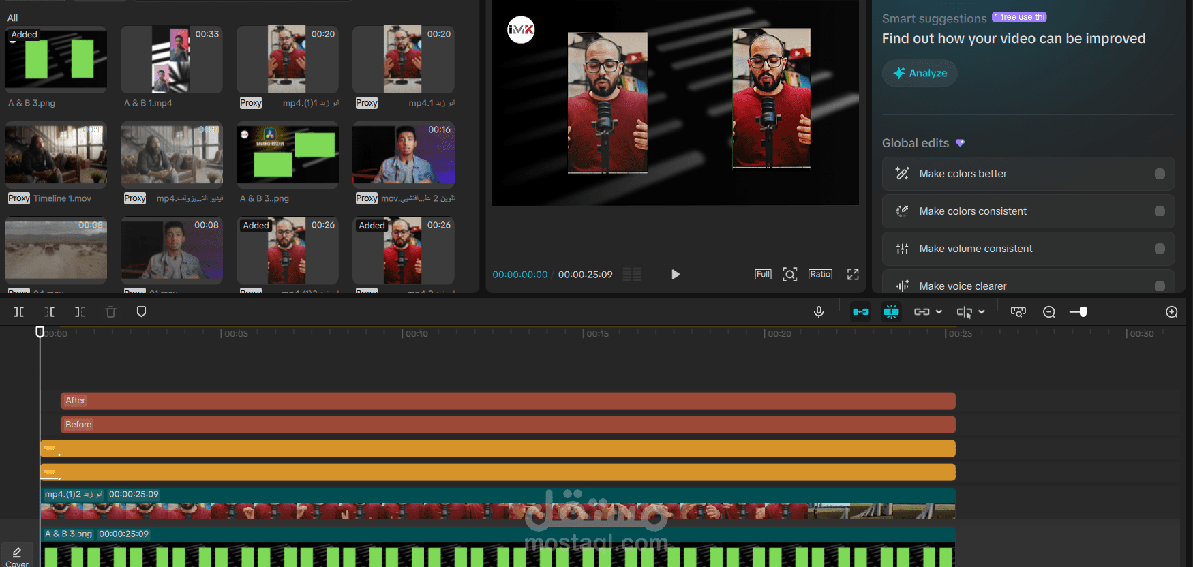Open the preview axis dropdown arrow
This screenshot has height=567, width=1193.
(982, 311)
